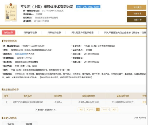Click the 证照/证件类型 column header

pos(88,96)
